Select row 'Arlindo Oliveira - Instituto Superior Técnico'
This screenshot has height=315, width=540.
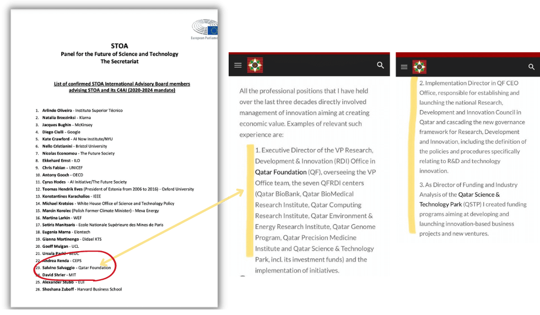[79, 111]
